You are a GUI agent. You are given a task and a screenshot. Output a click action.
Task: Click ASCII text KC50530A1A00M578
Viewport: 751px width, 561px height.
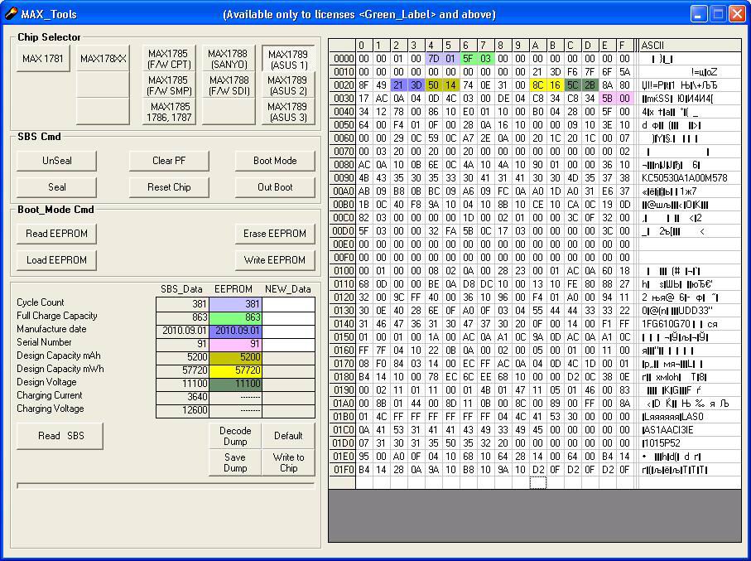pyautogui.click(x=685, y=178)
